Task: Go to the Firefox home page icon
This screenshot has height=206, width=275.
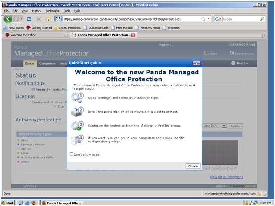Action: pos(49,19)
